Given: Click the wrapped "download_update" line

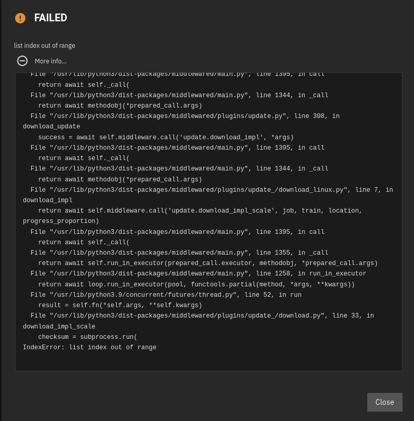Looking at the screenshot, I should 51,127.
